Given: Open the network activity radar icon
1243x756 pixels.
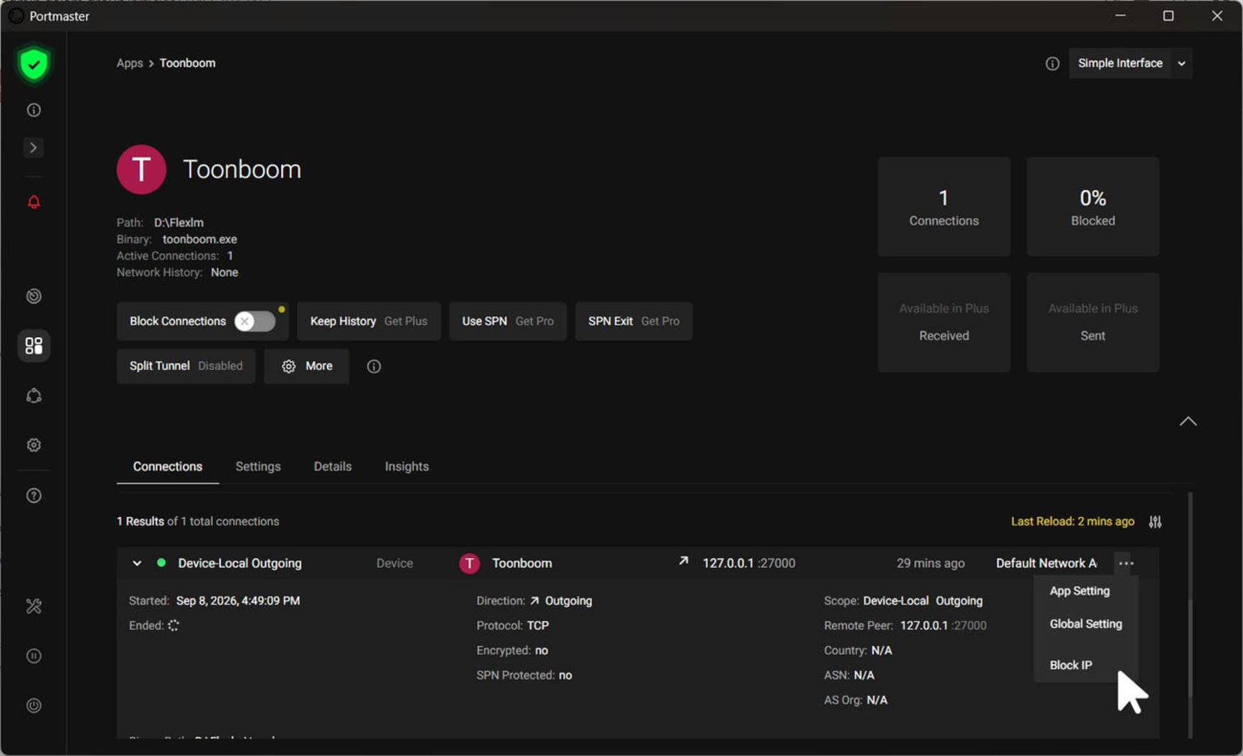Looking at the screenshot, I should click(x=34, y=296).
